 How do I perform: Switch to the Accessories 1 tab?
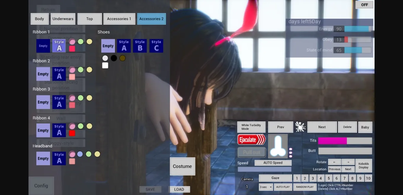pyautogui.click(x=119, y=18)
